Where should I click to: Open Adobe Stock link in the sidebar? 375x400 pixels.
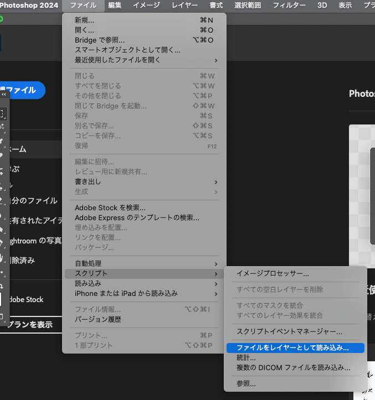(26, 299)
